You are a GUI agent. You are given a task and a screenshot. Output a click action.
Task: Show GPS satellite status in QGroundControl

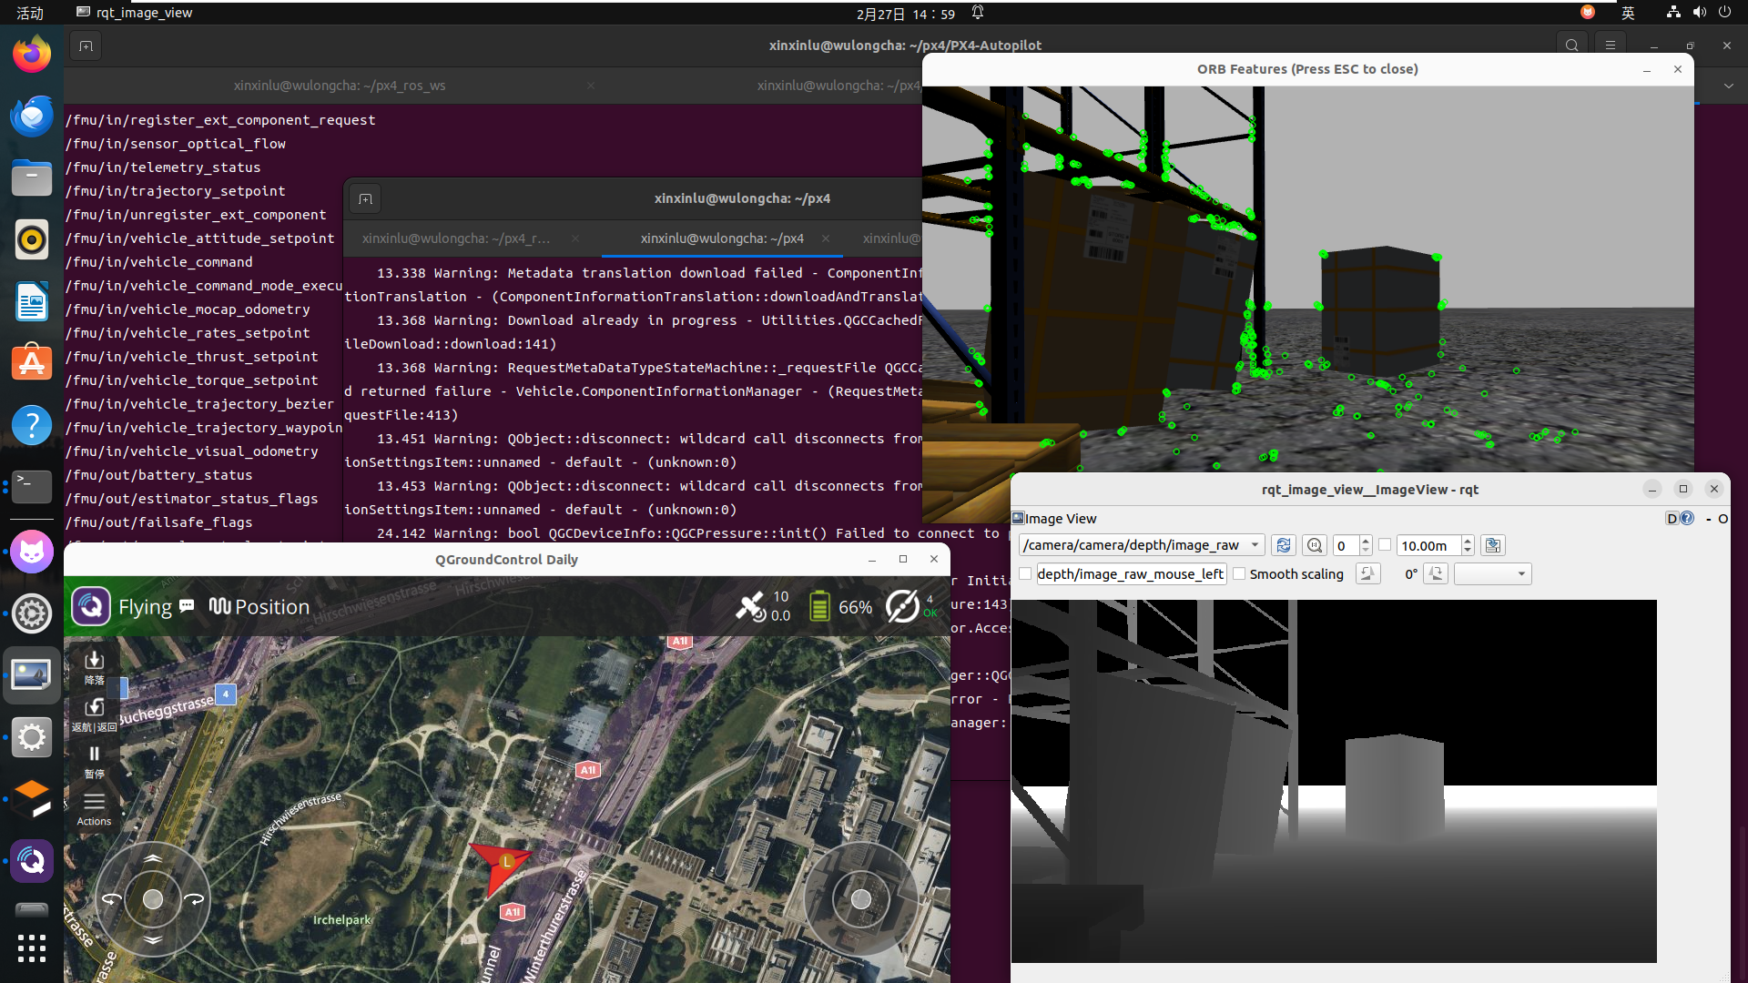click(763, 606)
